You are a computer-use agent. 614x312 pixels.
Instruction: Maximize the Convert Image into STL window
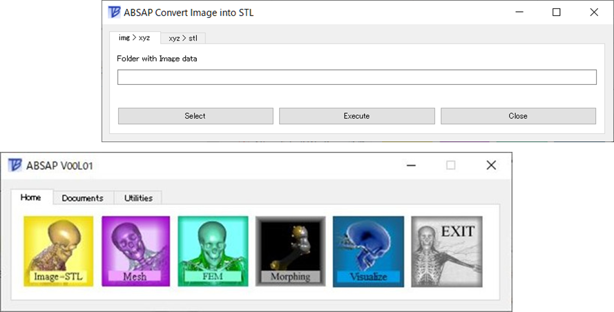pyautogui.click(x=556, y=12)
